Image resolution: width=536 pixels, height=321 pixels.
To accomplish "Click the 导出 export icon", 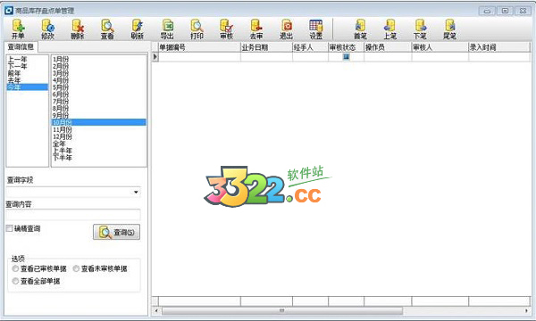I will pos(167,29).
